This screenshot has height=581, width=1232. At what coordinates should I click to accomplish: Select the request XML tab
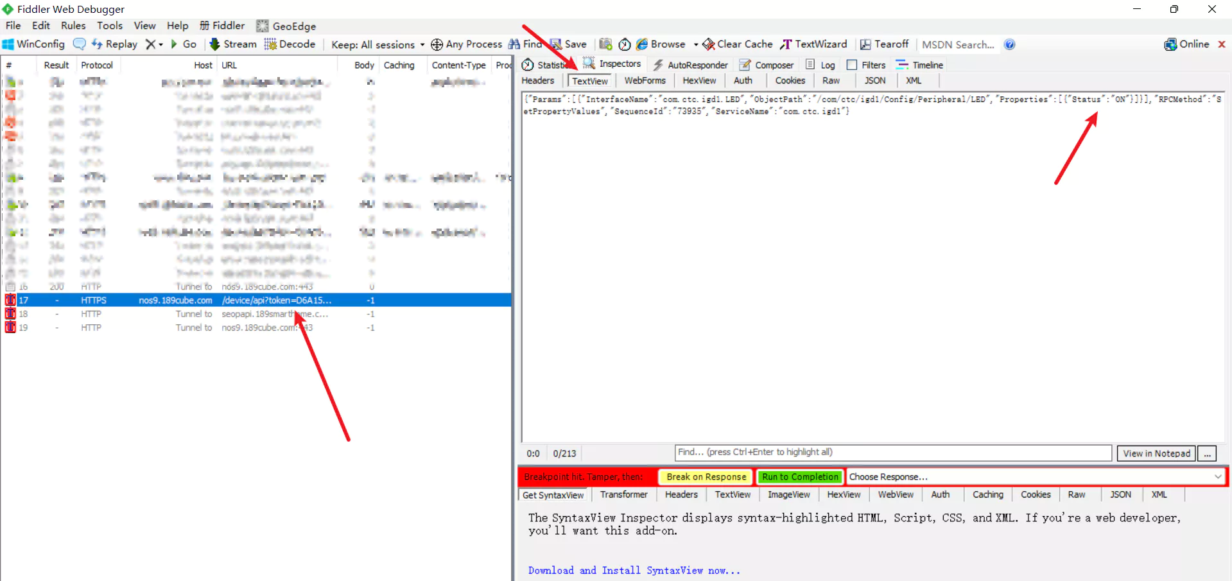pos(914,80)
